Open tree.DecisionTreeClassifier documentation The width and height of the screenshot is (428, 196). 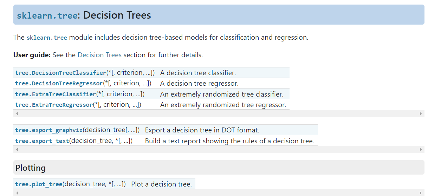click(60, 73)
